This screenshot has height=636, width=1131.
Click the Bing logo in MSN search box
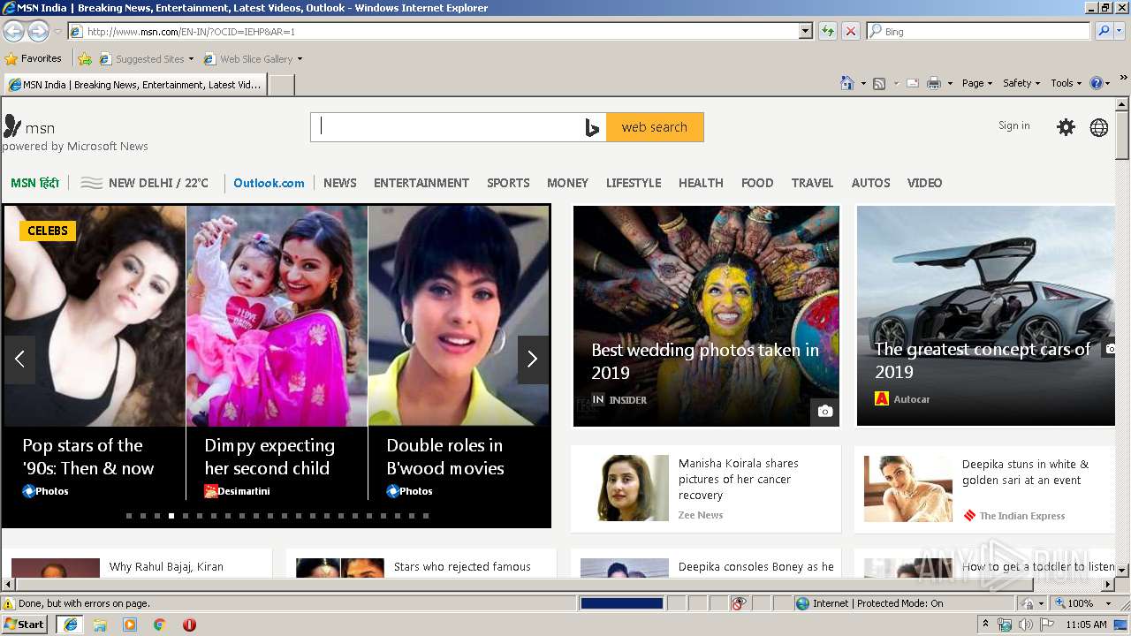[592, 127]
